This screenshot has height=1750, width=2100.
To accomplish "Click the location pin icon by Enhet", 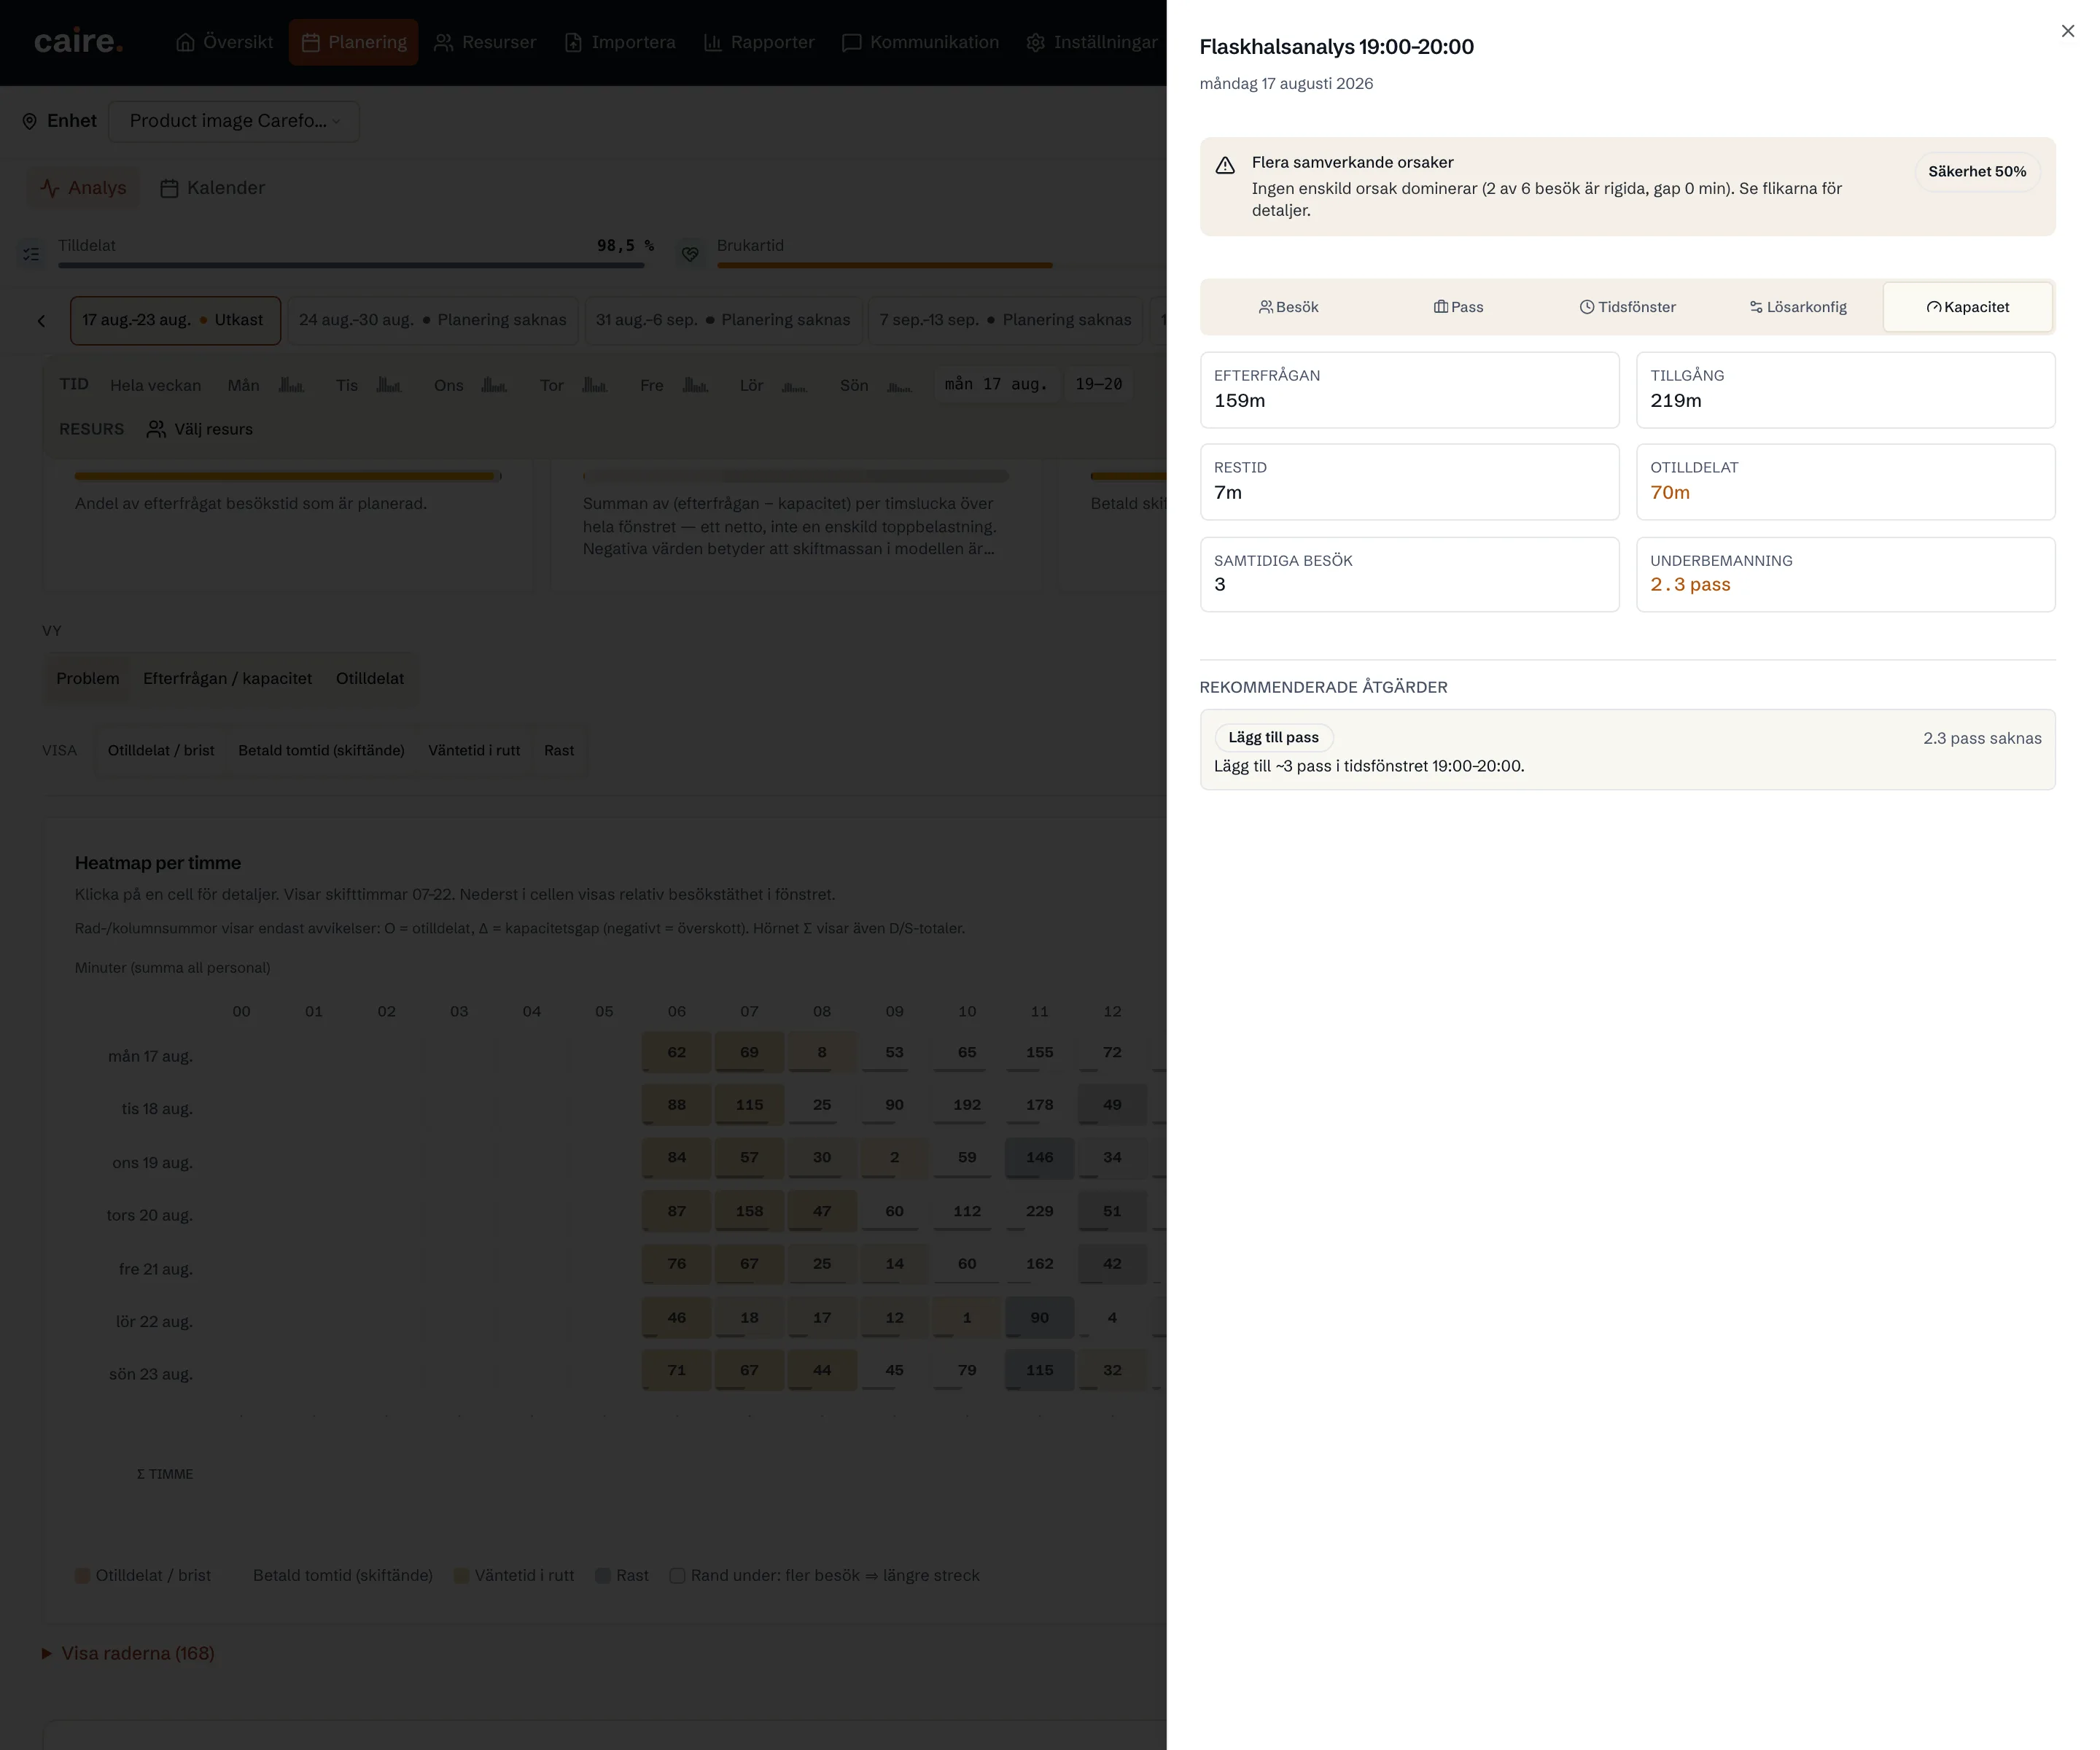I will click(x=30, y=121).
